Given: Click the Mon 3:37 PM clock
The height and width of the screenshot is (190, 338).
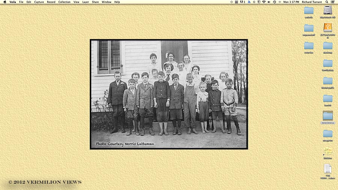Looking at the screenshot, I should point(291,2).
